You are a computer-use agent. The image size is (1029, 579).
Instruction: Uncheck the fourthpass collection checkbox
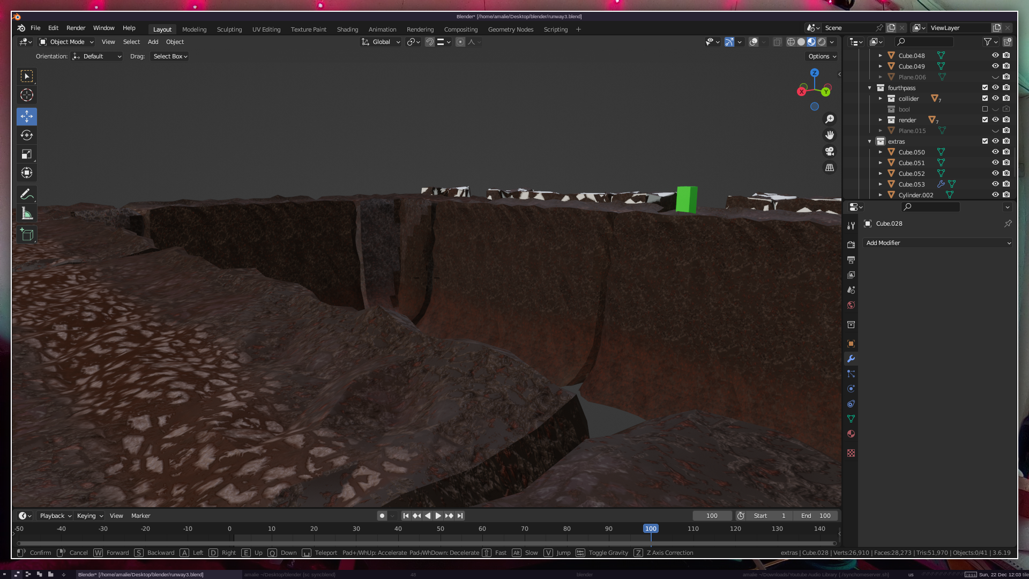(985, 88)
